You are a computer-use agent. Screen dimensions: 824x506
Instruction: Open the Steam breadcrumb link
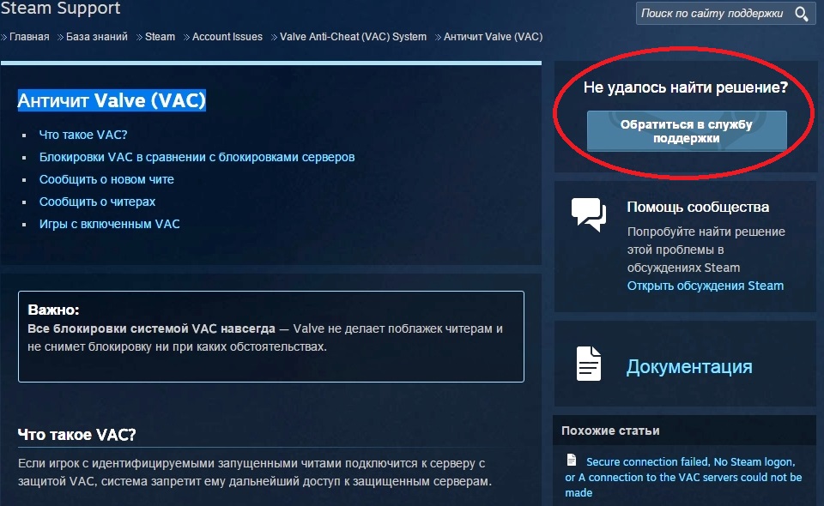(160, 37)
